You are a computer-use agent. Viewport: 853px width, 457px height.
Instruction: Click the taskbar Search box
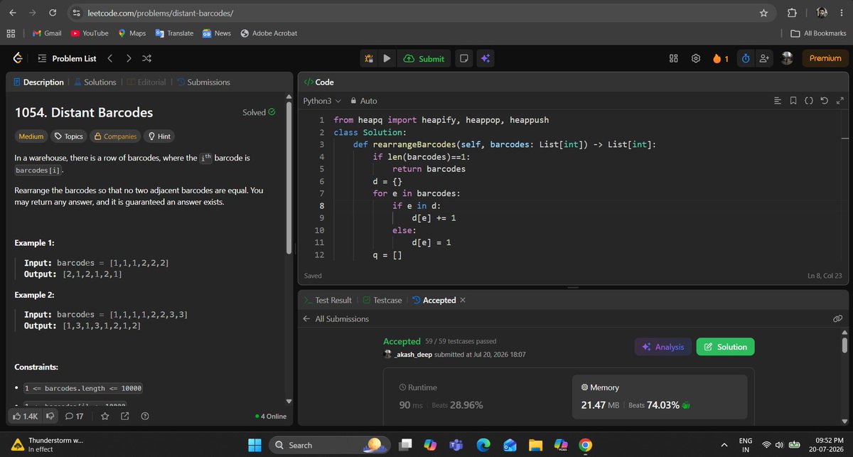pos(329,445)
